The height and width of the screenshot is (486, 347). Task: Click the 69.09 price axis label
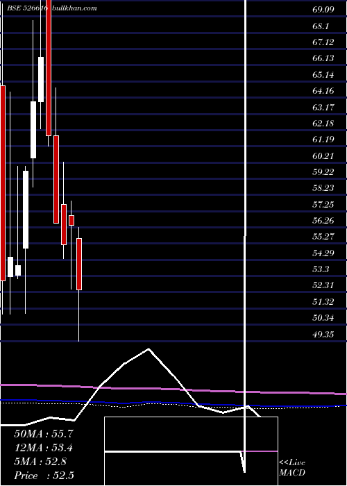click(323, 10)
